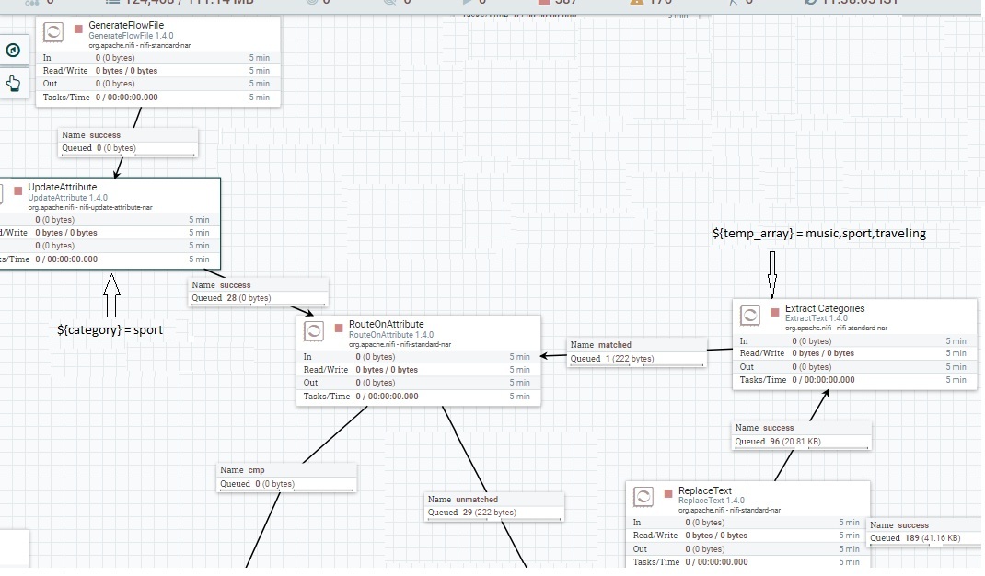Select the matched connection label
The height and width of the screenshot is (576, 985).
(x=637, y=351)
